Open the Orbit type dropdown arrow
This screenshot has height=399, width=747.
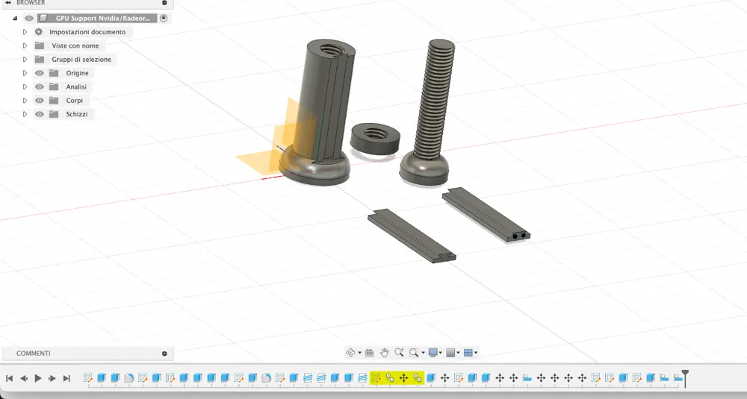(359, 353)
